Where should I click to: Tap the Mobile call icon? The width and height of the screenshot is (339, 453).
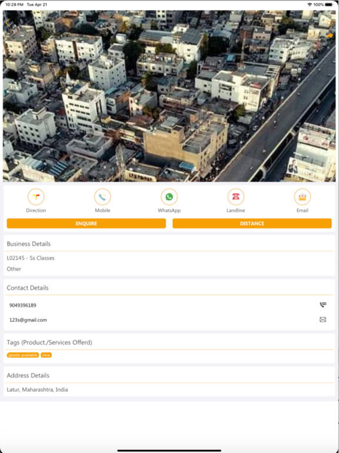[x=102, y=197]
